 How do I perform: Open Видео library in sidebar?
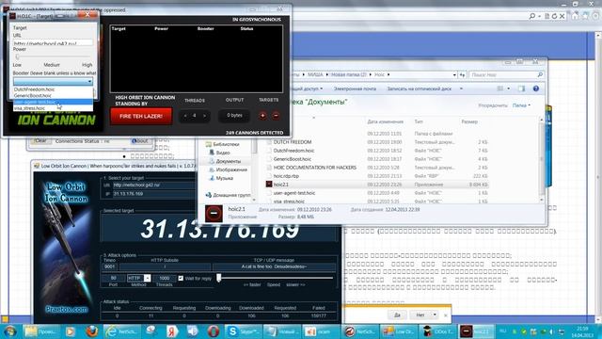223,153
